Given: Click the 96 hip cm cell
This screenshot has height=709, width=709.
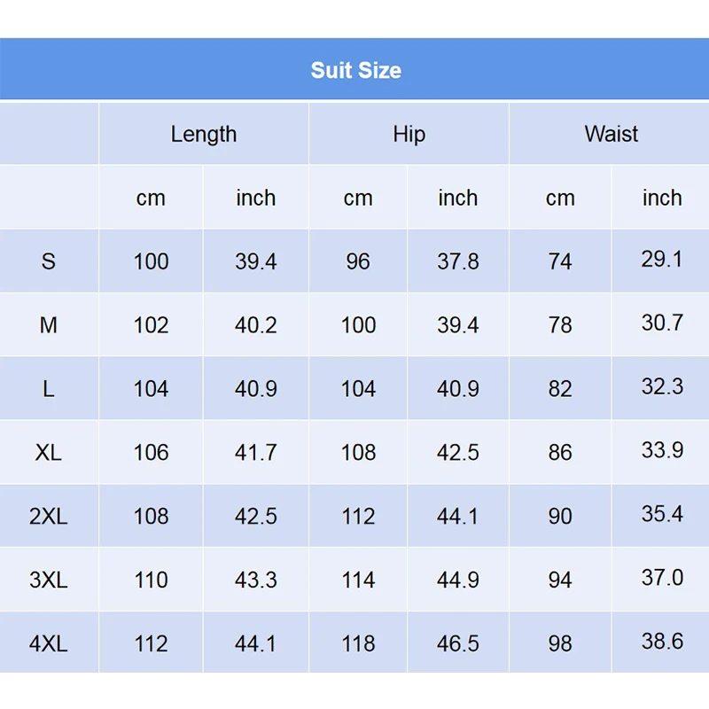Looking at the screenshot, I should pos(358,261).
